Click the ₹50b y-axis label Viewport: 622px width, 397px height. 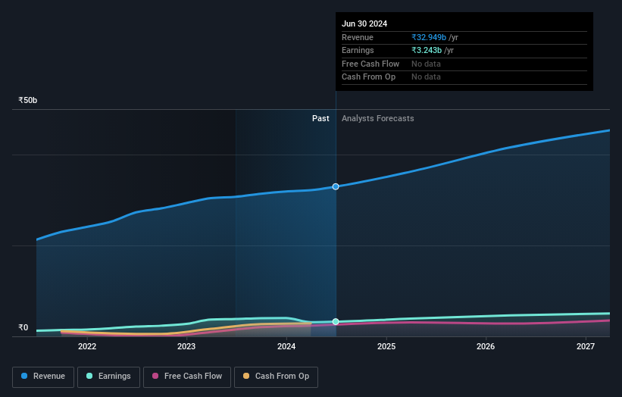tap(28, 100)
